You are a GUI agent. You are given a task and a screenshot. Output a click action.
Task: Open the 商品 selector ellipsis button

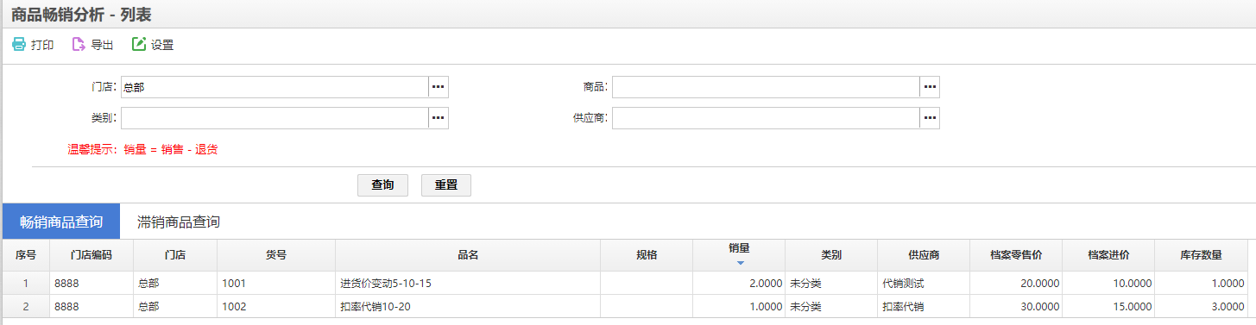pos(930,87)
